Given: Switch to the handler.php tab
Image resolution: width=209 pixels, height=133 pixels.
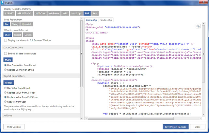Looking at the screenshot, I should click(x=106, y=20).
